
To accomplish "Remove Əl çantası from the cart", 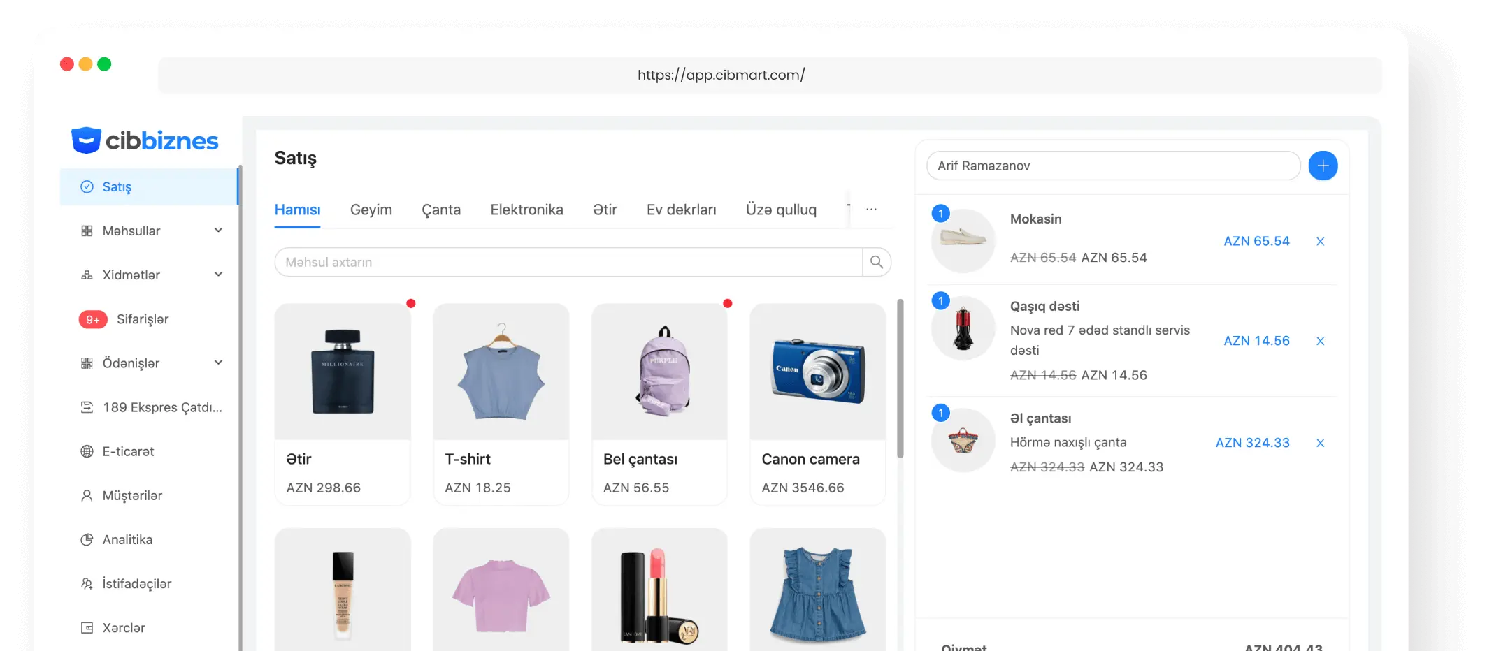I will click(x=1320, y=443).
